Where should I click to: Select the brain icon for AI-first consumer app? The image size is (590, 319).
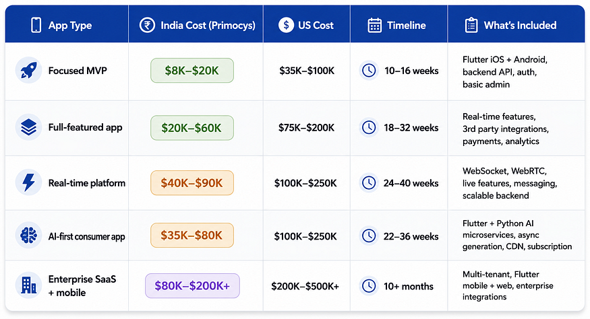(x=28, y=236)
